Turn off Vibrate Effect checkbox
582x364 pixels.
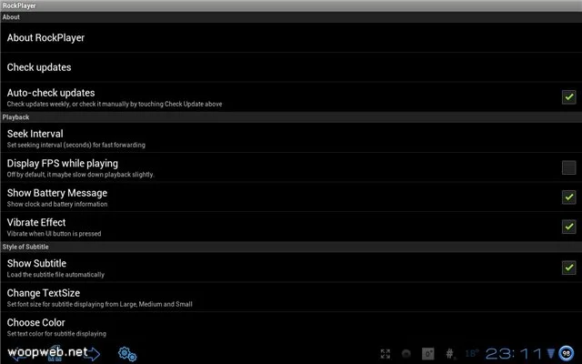click(x=568, y=227)
